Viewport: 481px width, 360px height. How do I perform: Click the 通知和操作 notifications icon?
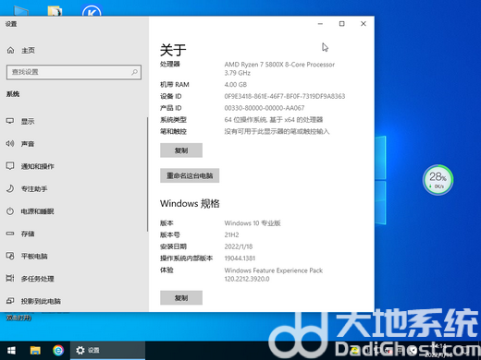click(x=10, y=166)
